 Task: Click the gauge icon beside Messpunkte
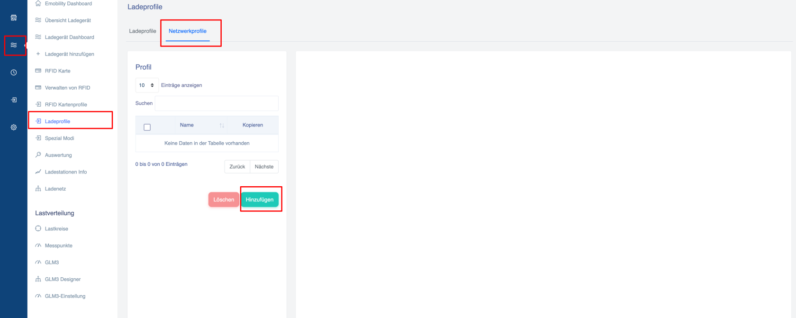[38, 245]
